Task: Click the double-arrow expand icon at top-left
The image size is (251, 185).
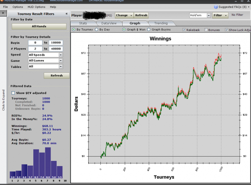Action: point(3,13)
